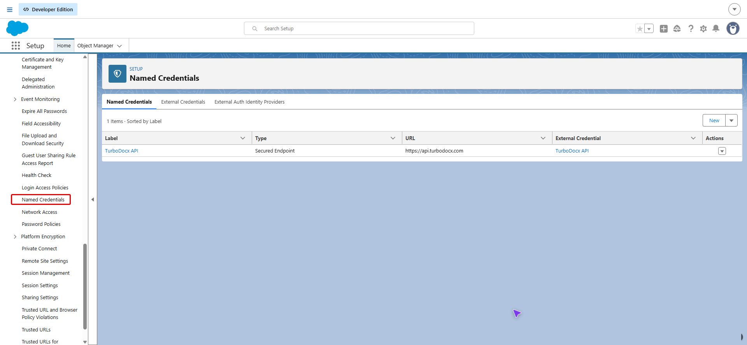Open the favorites list dropdown arrow
The height and width of the screenshot is (345, 747).
pyautogui.click(x=649, y=29)
